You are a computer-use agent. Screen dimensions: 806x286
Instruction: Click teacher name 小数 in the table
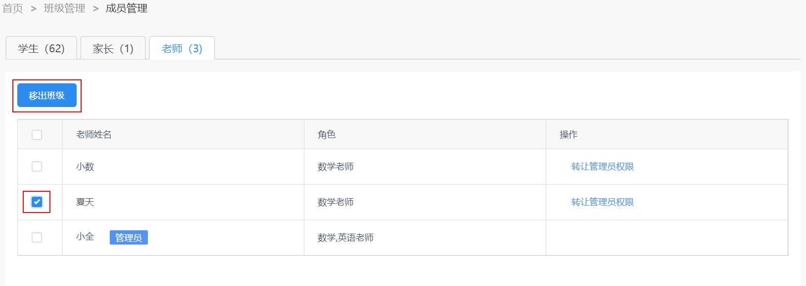pos(85,167)
